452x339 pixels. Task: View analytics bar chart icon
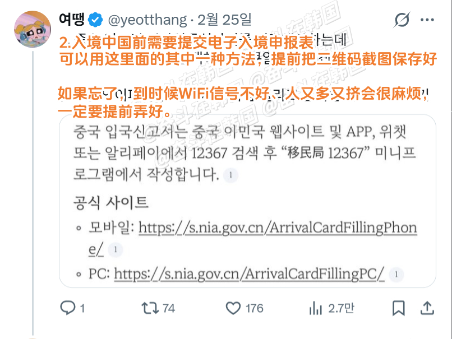click(315, 308)
